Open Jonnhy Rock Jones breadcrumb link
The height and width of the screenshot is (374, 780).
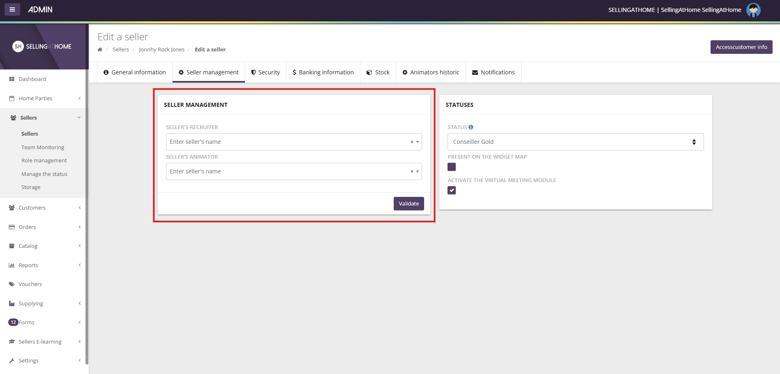[x=162, y=50]
